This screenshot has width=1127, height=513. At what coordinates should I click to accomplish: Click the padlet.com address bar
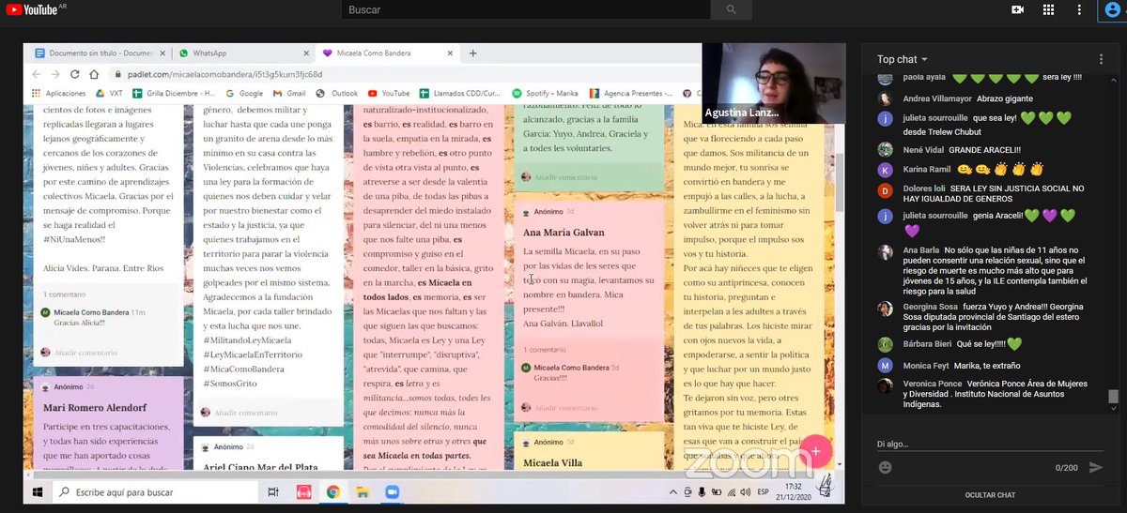[404, 74]
